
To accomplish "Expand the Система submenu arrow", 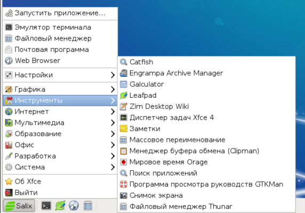I will [x=113, y=167].
